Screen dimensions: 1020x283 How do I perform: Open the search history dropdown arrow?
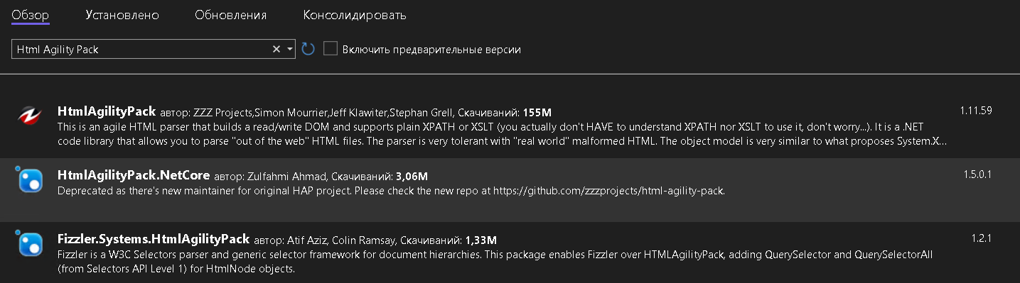click(289, 49)
